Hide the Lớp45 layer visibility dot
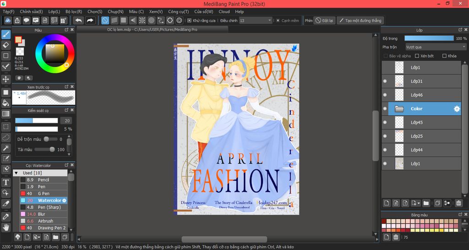Screen dimensions: 469x250 coord(385,123)
